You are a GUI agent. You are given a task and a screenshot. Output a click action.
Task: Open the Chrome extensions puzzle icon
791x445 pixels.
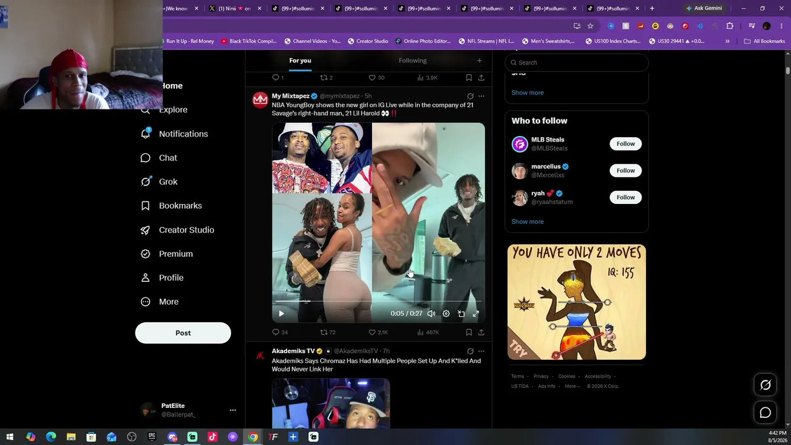tap(730, 26)
